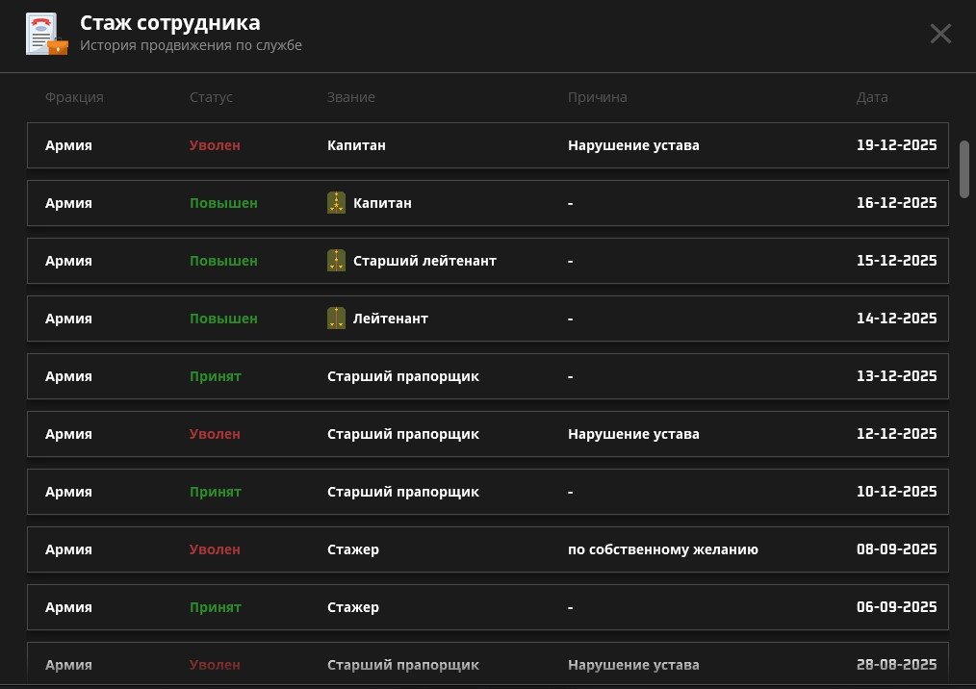Close the Стаж сотрудника window

tap(940, 34)
